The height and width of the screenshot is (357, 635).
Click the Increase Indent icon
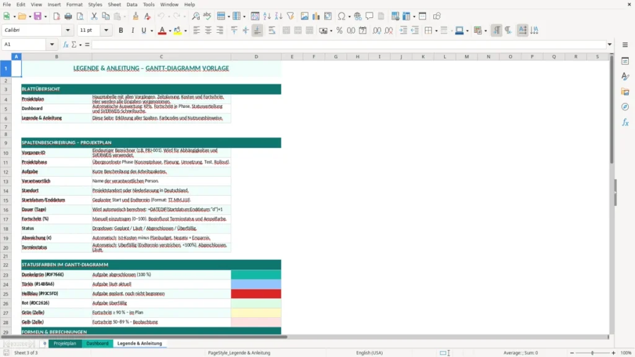point(403,30)
